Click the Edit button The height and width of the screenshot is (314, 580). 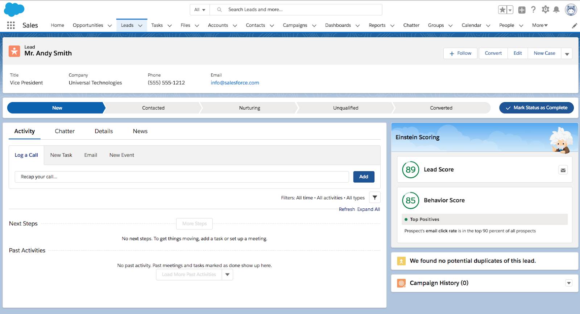click(518, 53)
